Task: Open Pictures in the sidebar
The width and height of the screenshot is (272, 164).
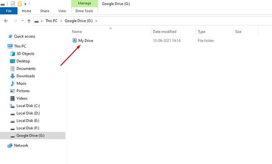Action: click(23, 91)
